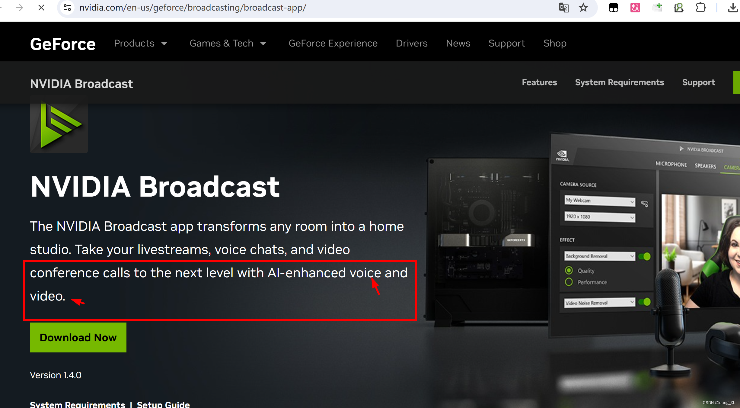Toggle the Background Removal effect switch
Image resolution: width=740 pixels, height=408 pixels.
coord(645,257)
